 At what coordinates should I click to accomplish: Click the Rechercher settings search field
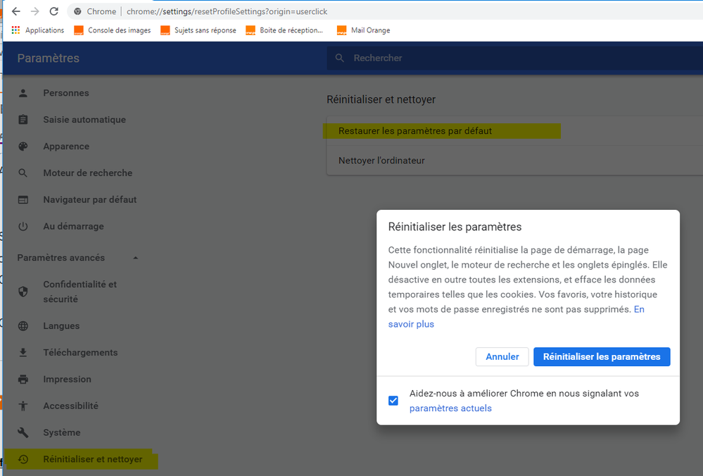[493, 58]
